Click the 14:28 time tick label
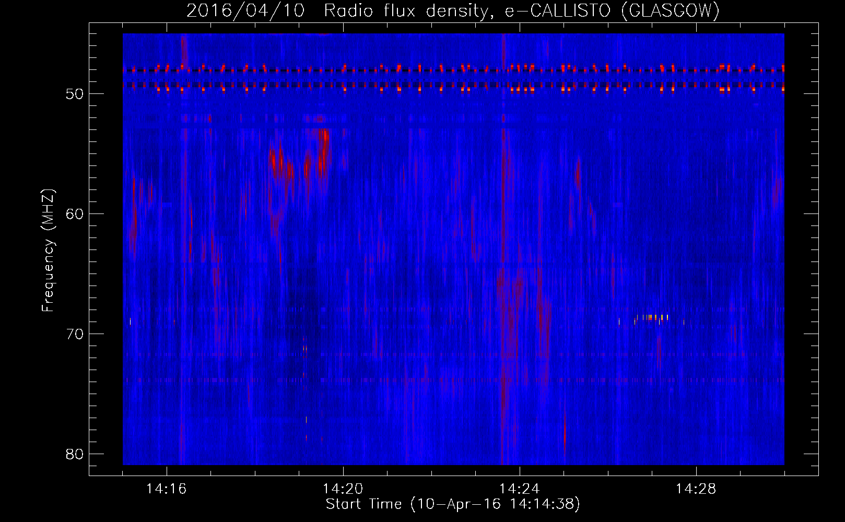The height and width of the screenshot is (522, 845). 696,489
